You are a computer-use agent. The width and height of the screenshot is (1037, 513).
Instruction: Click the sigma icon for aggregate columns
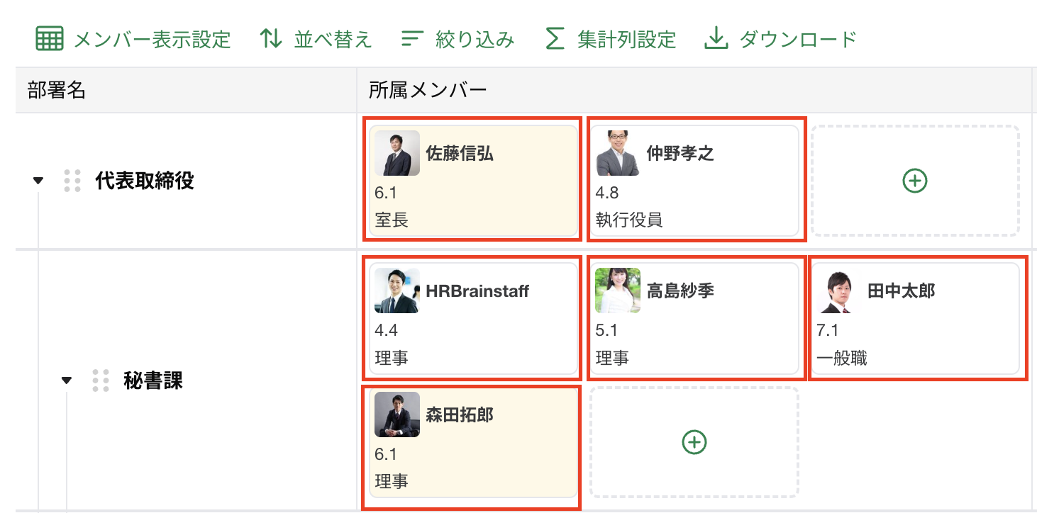coord(554,39)
